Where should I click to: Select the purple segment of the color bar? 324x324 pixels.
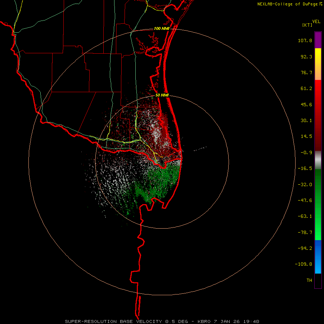318,40
